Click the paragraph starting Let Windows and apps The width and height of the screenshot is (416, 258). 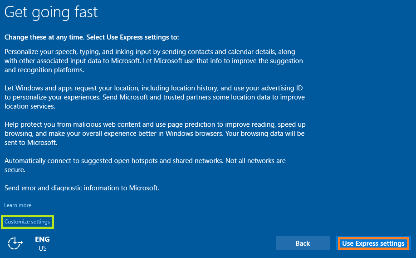point(154,97)
